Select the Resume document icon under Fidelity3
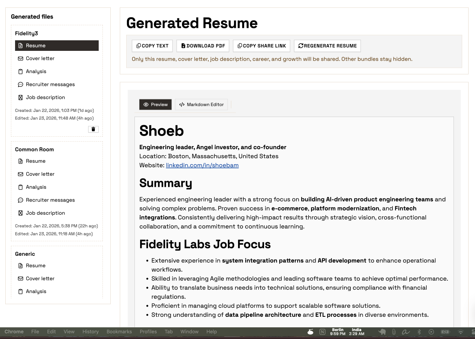Screen dimensions: 475x339 pyautogui.click(x=20, y=45)
